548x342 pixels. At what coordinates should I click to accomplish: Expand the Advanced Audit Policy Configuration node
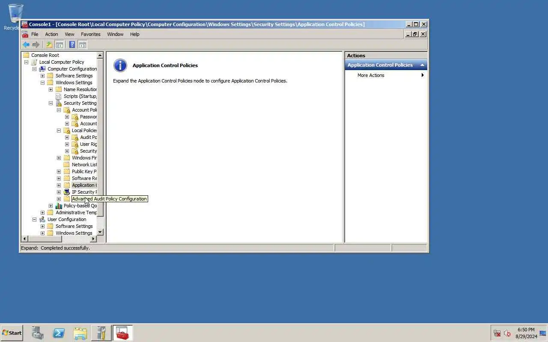(x=59, y=199)
